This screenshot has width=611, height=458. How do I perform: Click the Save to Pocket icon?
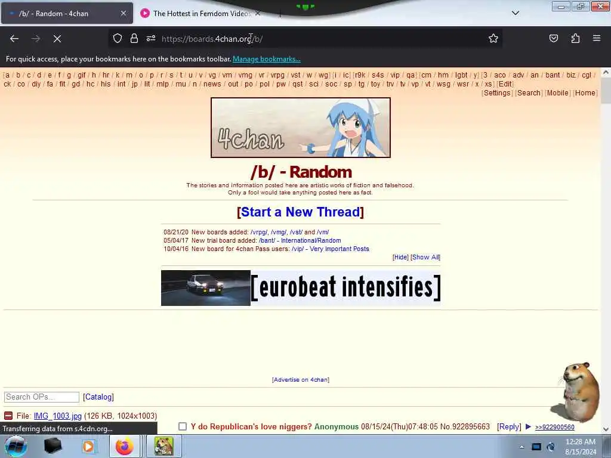click(x=553, y=38)
